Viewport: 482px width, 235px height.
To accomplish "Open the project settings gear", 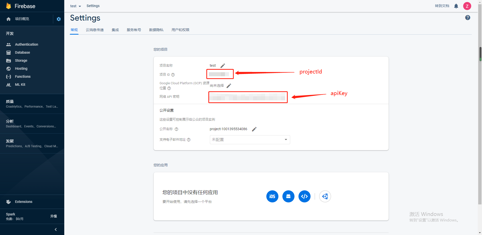I will pos(59,19).
